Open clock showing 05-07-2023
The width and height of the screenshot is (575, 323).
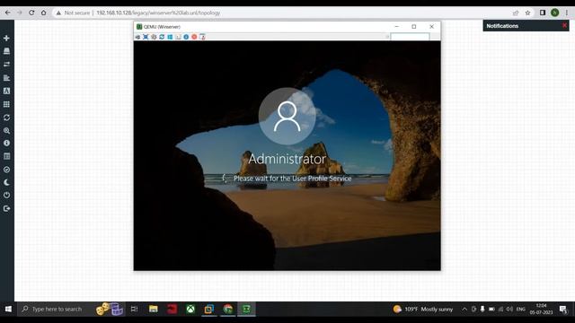541,309
